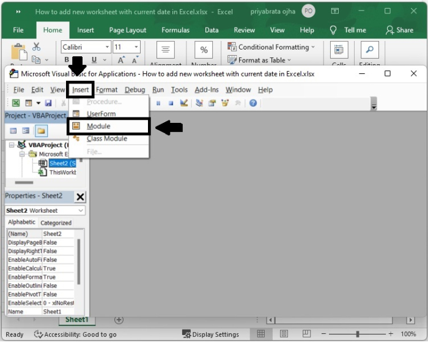The image size is (428, 343).
Task: Click the zoom slider handle
Action: point(358,334)
